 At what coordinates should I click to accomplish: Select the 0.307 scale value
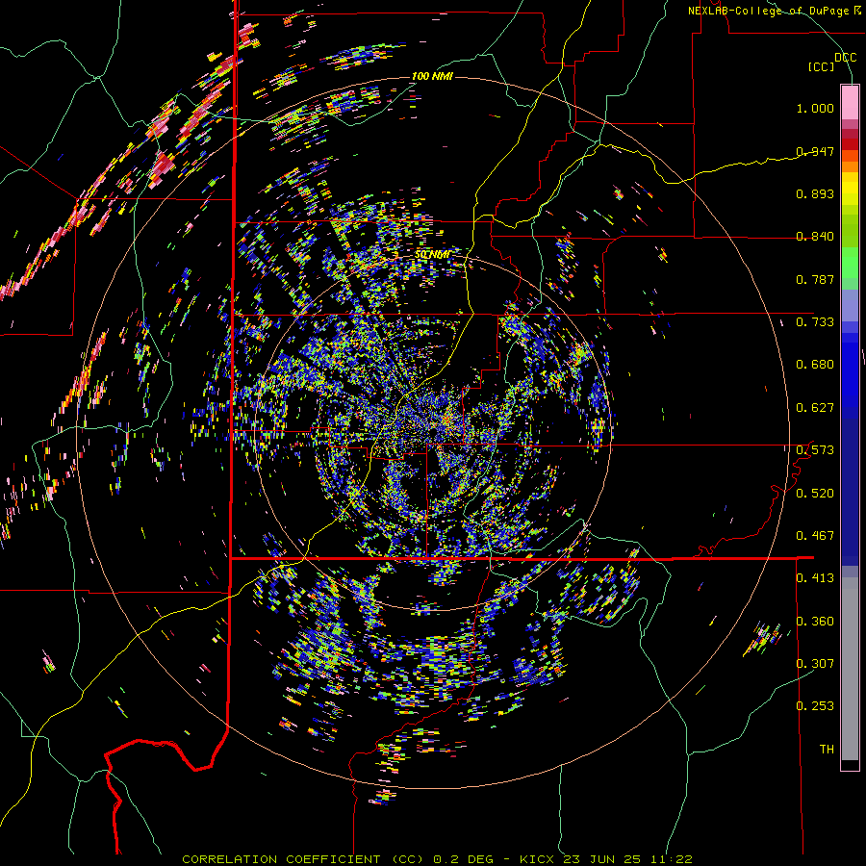(815, 664)
